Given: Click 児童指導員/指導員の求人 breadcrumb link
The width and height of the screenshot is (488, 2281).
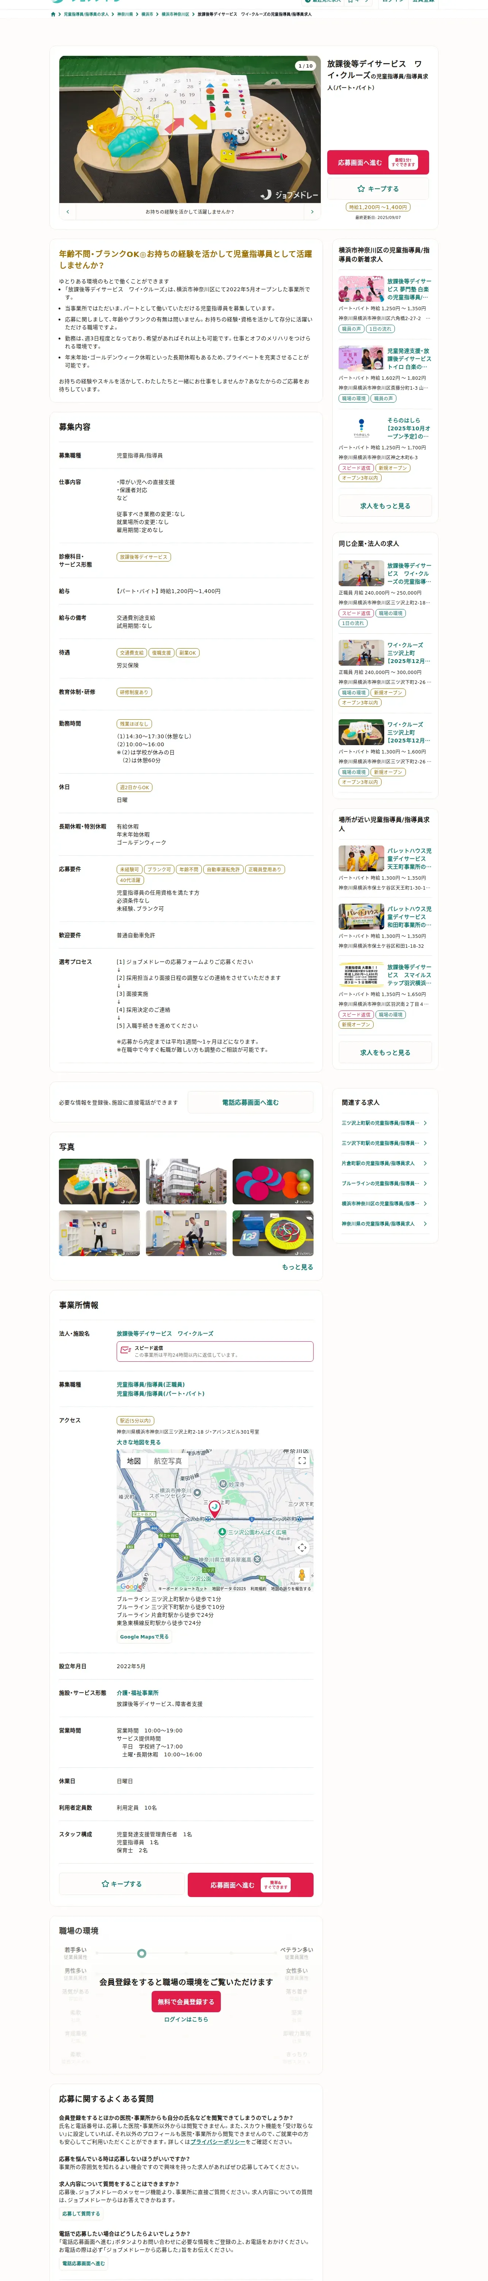Looking at the screenshot, I should [86, 14].
